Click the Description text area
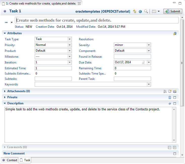The image size is (185, 164). (x=88, y=125)
